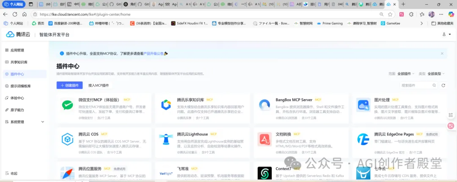
Task: Click the 腾讯乐享知识库 plugin icon
Action: [166, 105]
